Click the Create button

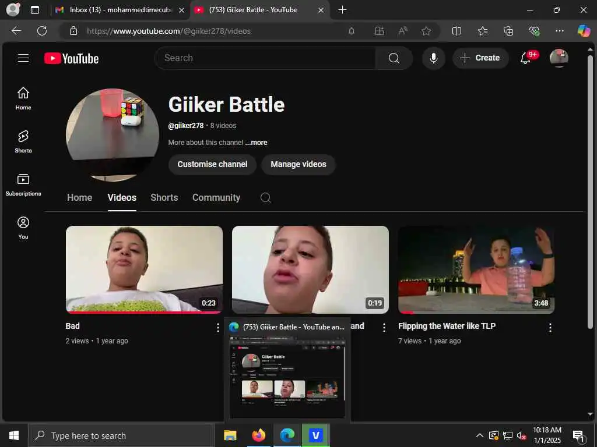[x=480, y=58]
